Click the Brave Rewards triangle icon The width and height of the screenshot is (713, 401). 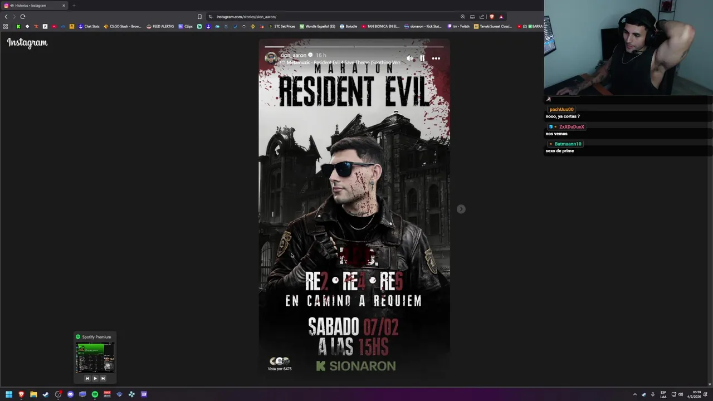[x=501, y=17]
